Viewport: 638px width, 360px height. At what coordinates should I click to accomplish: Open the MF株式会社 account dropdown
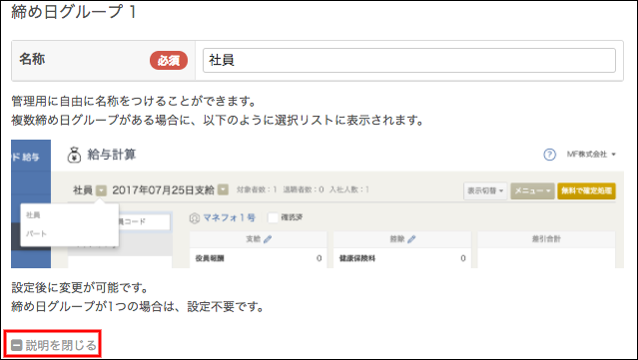[x=591, y=155]
